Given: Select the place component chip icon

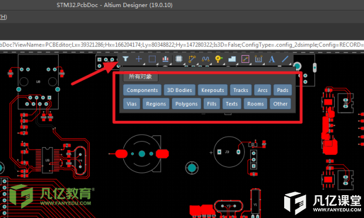Looking at the screenshot, I should (x=178, y=59).
